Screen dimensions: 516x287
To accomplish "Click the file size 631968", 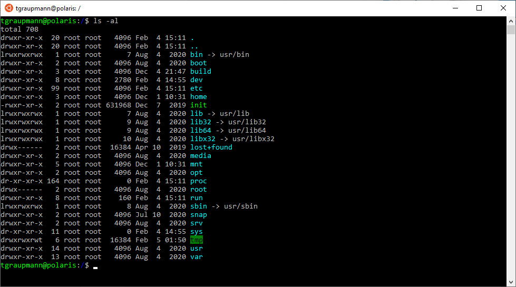I will point(119,105).
